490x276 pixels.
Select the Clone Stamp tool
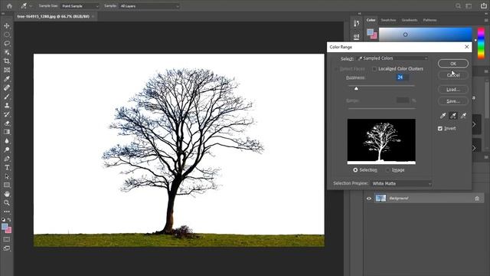click(7, 106)
